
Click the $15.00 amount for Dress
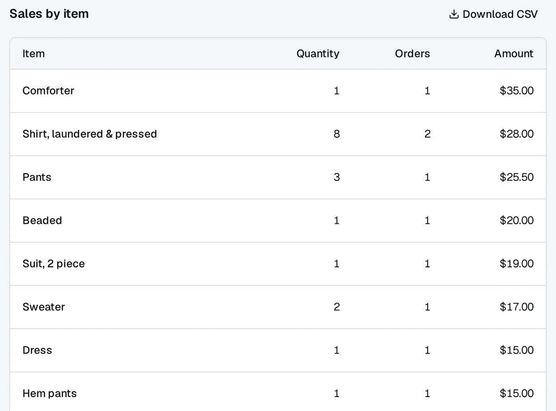pos(517,350)
